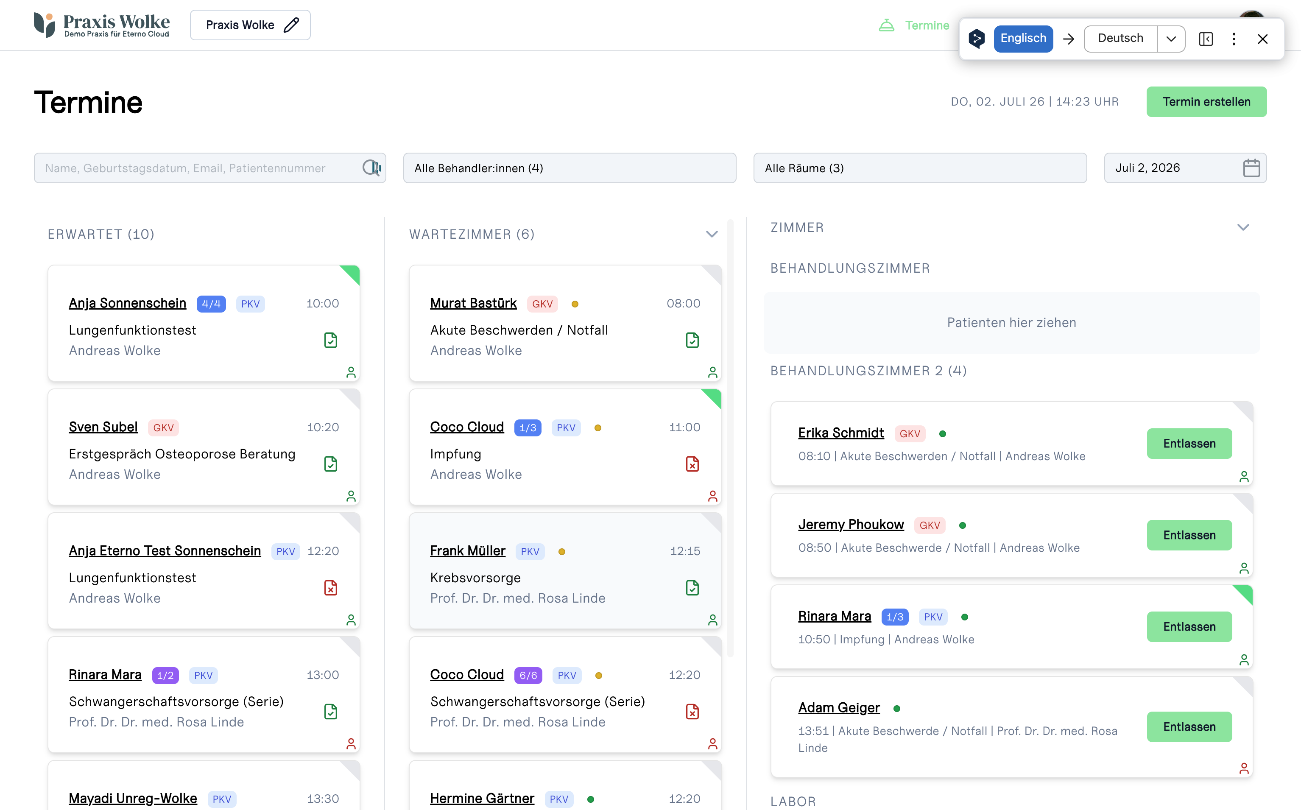Click Patienten hier ziehen drop area
This screenshot has width=1301, height=810.
point(1012,322)
